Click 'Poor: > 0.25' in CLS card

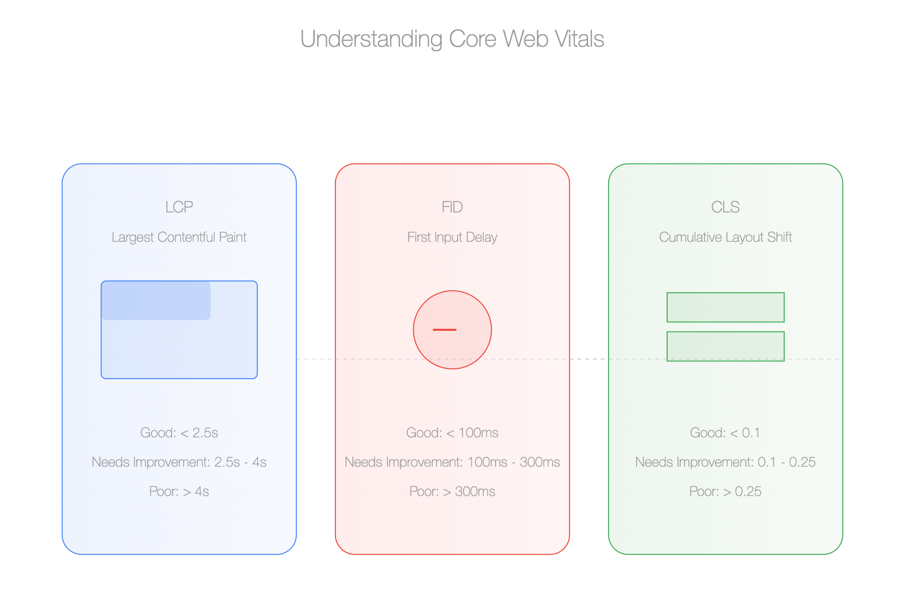(x=725, y=492)
